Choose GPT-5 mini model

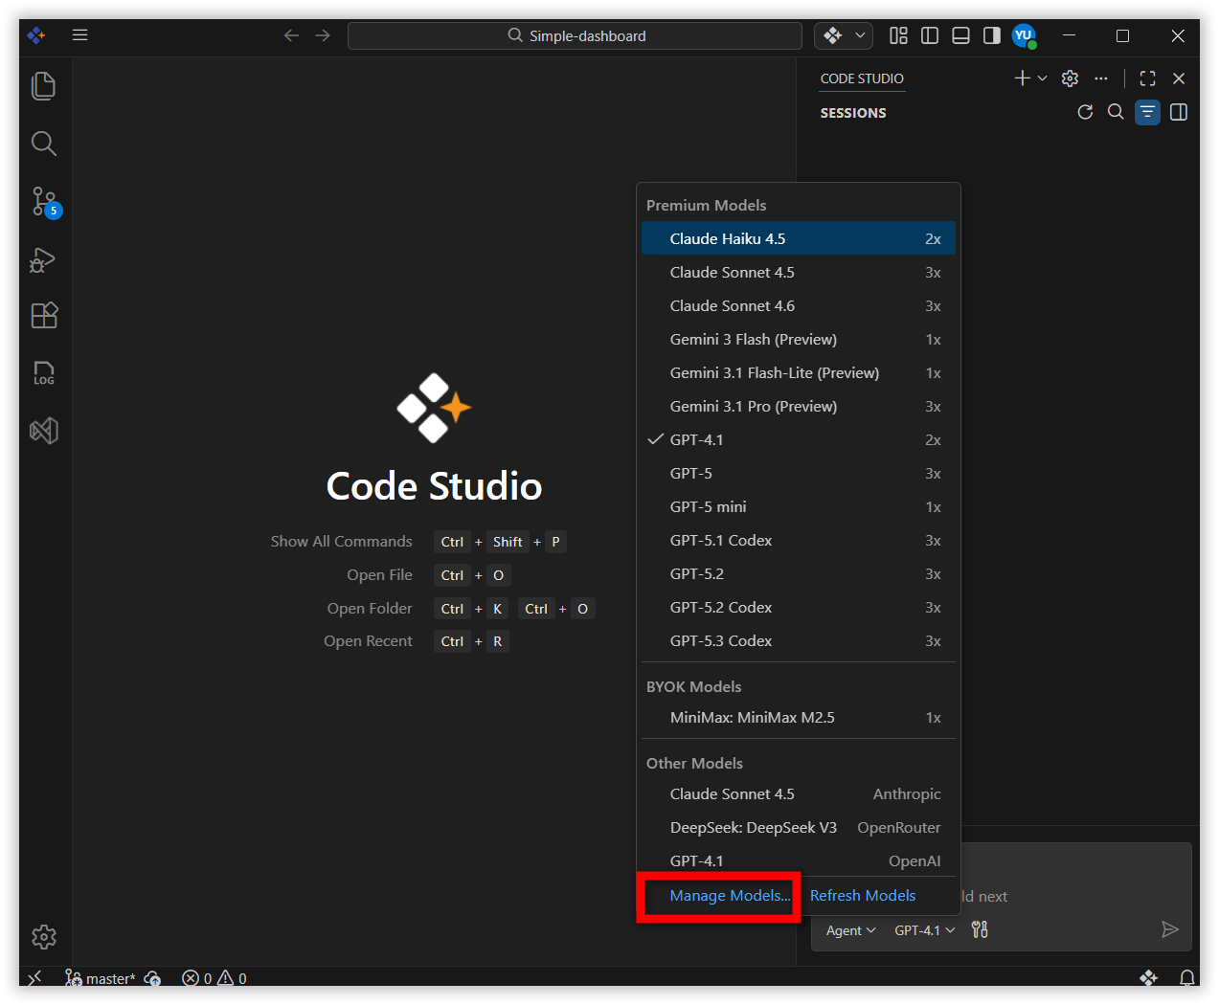[x=799, y=506]
